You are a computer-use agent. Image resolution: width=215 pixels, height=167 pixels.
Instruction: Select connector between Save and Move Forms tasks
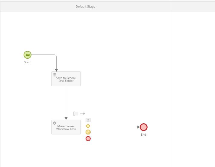click(x=66, y=102)
